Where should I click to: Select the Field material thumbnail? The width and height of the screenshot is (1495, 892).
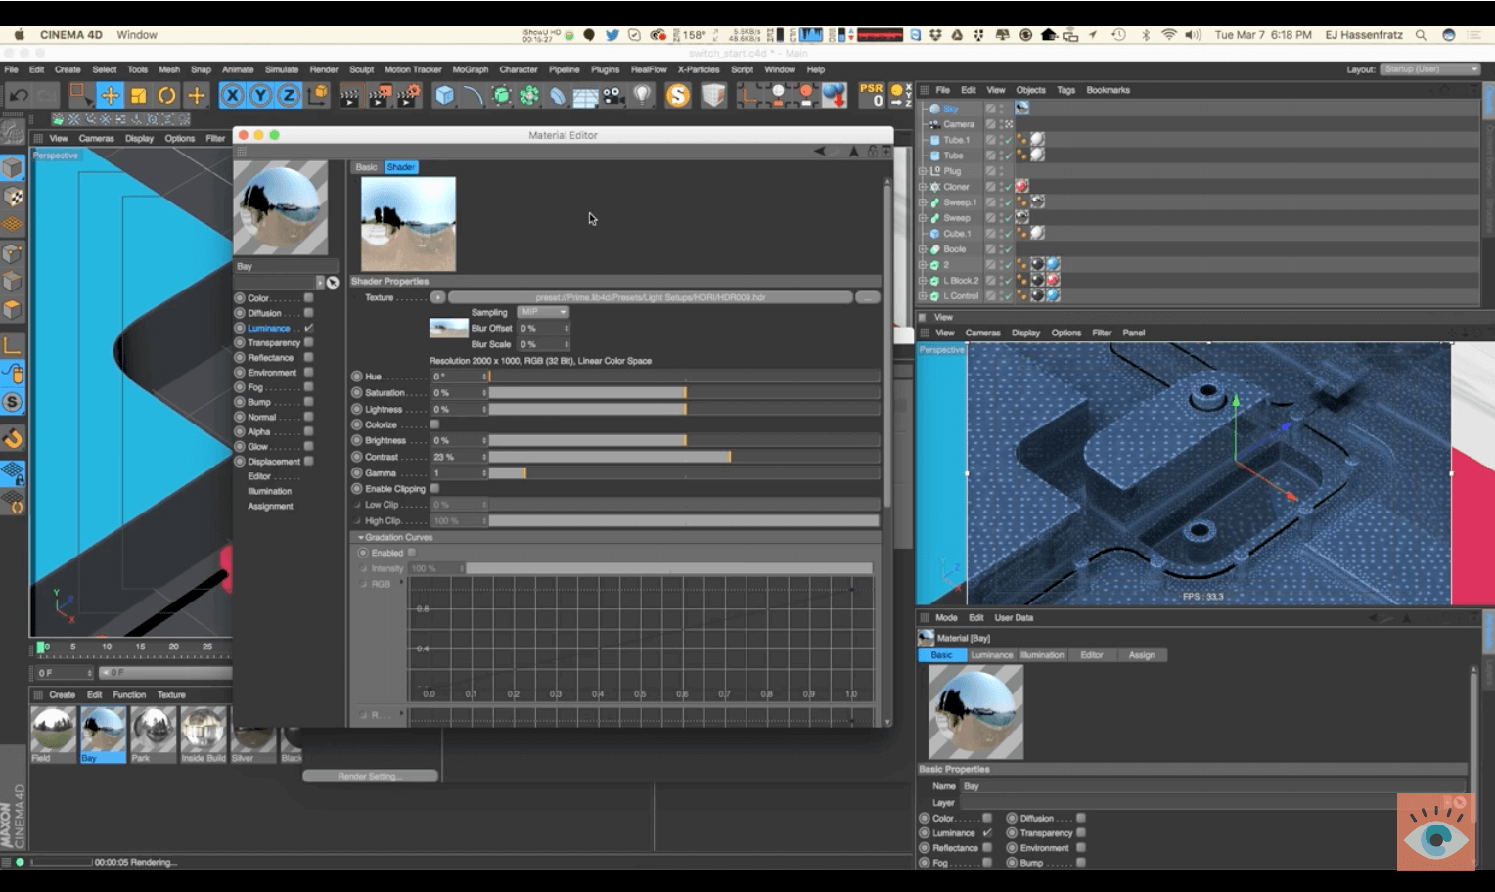click(53, 729)
